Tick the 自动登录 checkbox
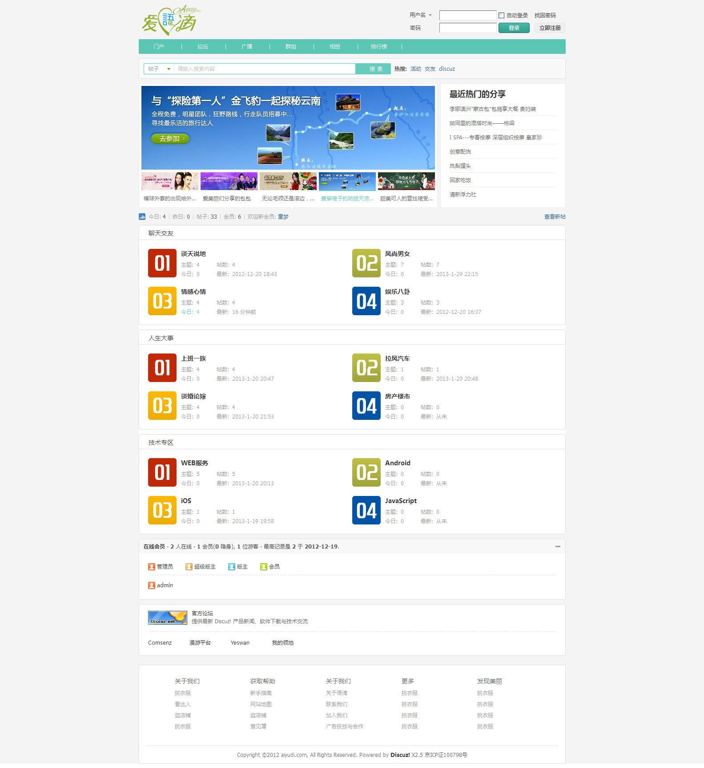The height and width of the screenshot is (768, 704). pos(502,16)
